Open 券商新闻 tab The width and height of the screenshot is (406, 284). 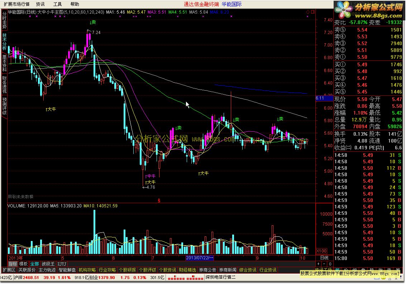[228, 270]
